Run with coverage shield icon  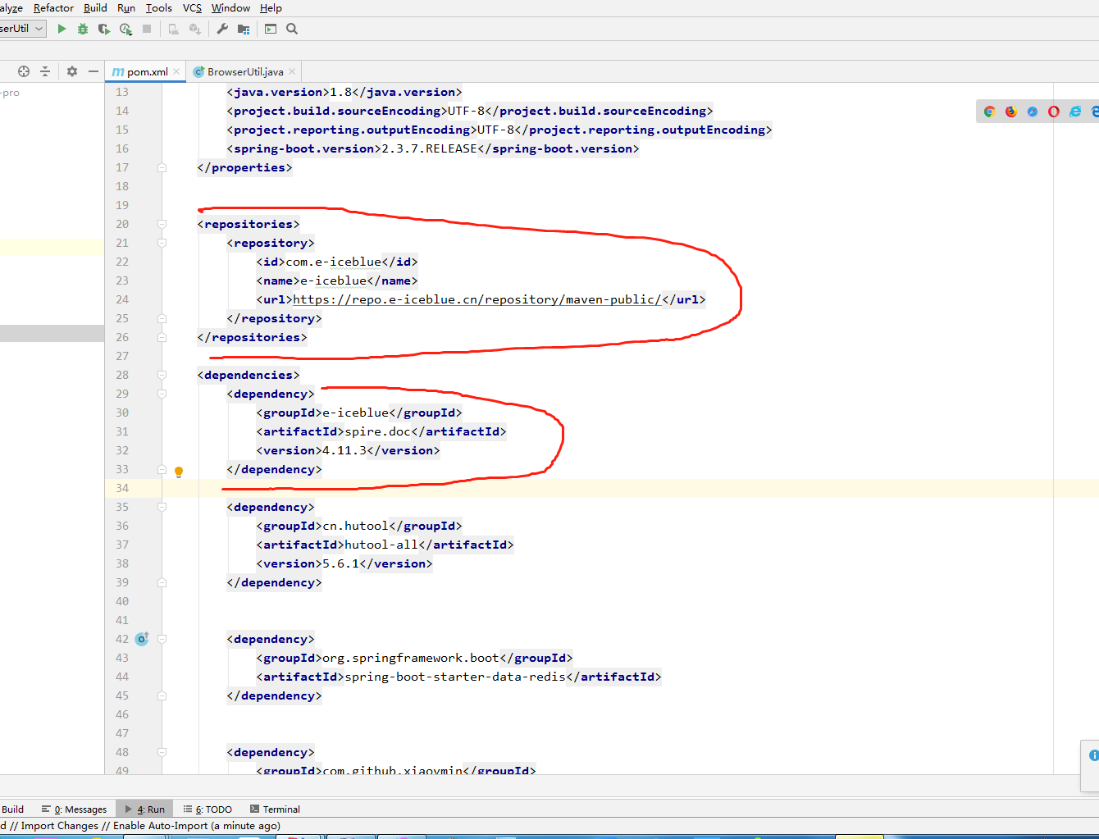coord(103,29)
